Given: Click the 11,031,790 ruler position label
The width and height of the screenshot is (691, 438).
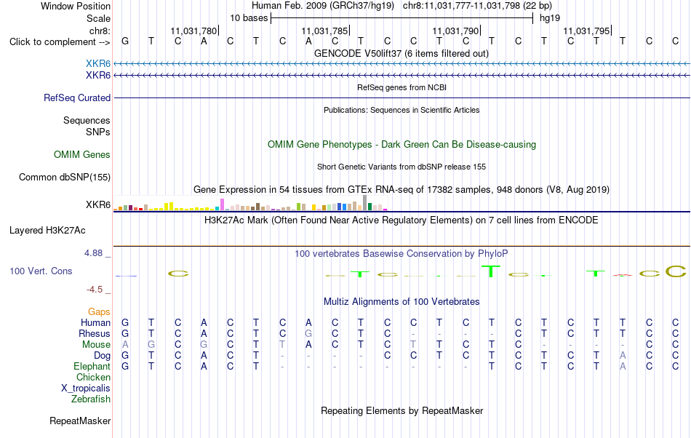Looking at the screenshot, I should [455, 31].
